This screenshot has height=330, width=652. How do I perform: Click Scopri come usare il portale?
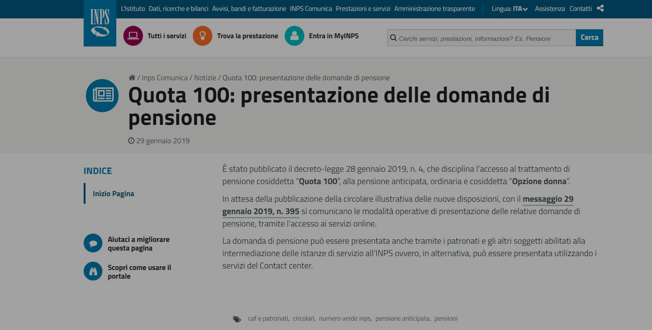coord(139,272)
